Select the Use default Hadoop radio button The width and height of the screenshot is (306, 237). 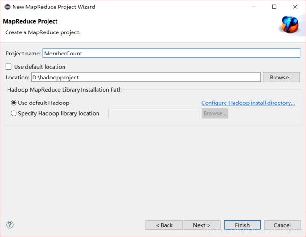14,103
